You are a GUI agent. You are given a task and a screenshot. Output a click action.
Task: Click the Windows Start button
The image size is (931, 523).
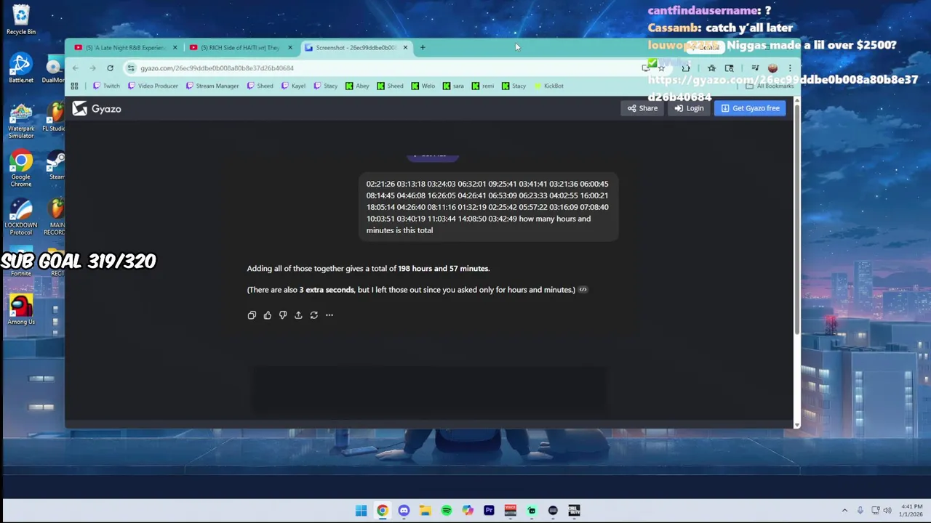click(361, 511)
